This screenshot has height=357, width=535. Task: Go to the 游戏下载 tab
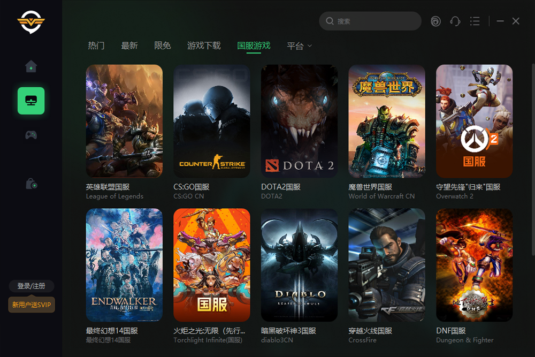click(x=204, y=45)
